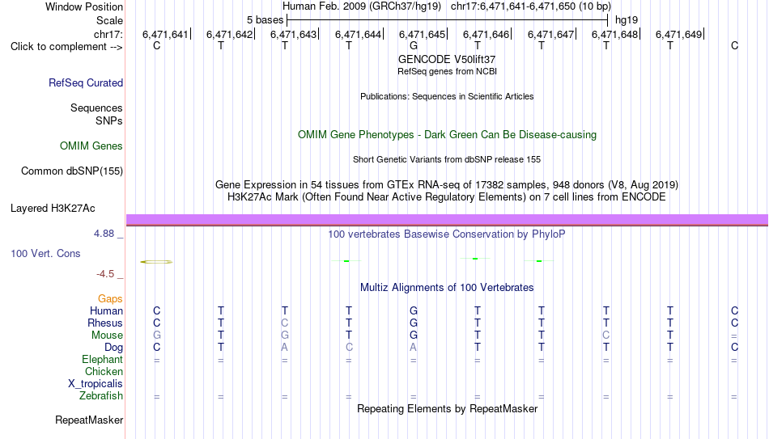Click the Zebrafish species row label

point(101,395)
